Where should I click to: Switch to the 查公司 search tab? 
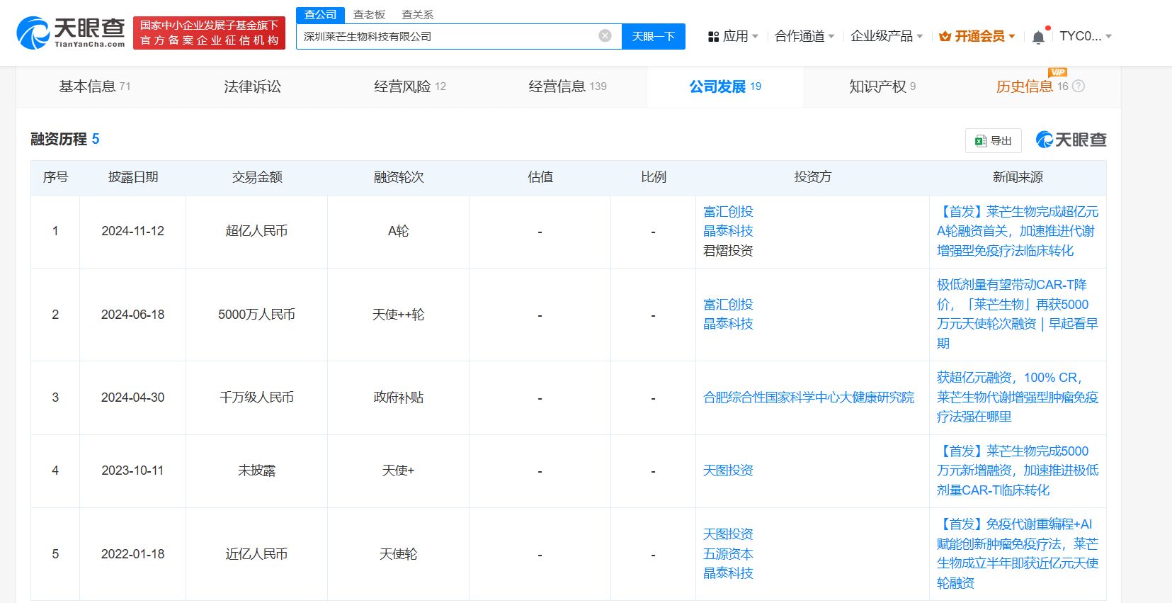(x=321, y=15)
